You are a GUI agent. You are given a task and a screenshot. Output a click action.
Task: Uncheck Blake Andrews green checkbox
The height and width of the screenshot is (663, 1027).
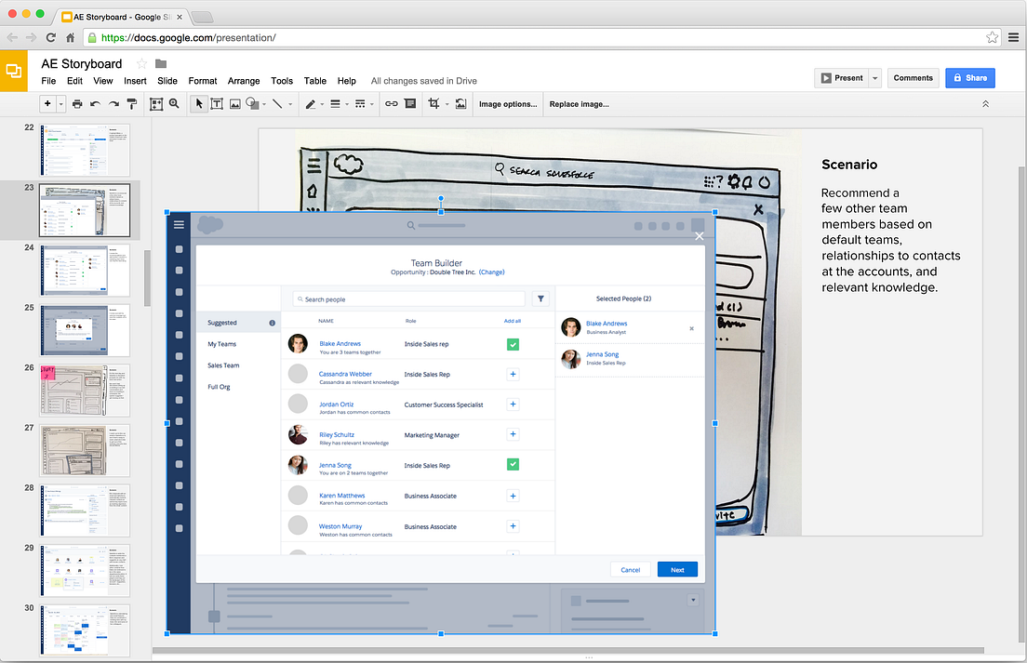(513, 344)
